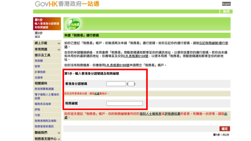Focus the 稅務編號 input field

[x=125, y=103]
